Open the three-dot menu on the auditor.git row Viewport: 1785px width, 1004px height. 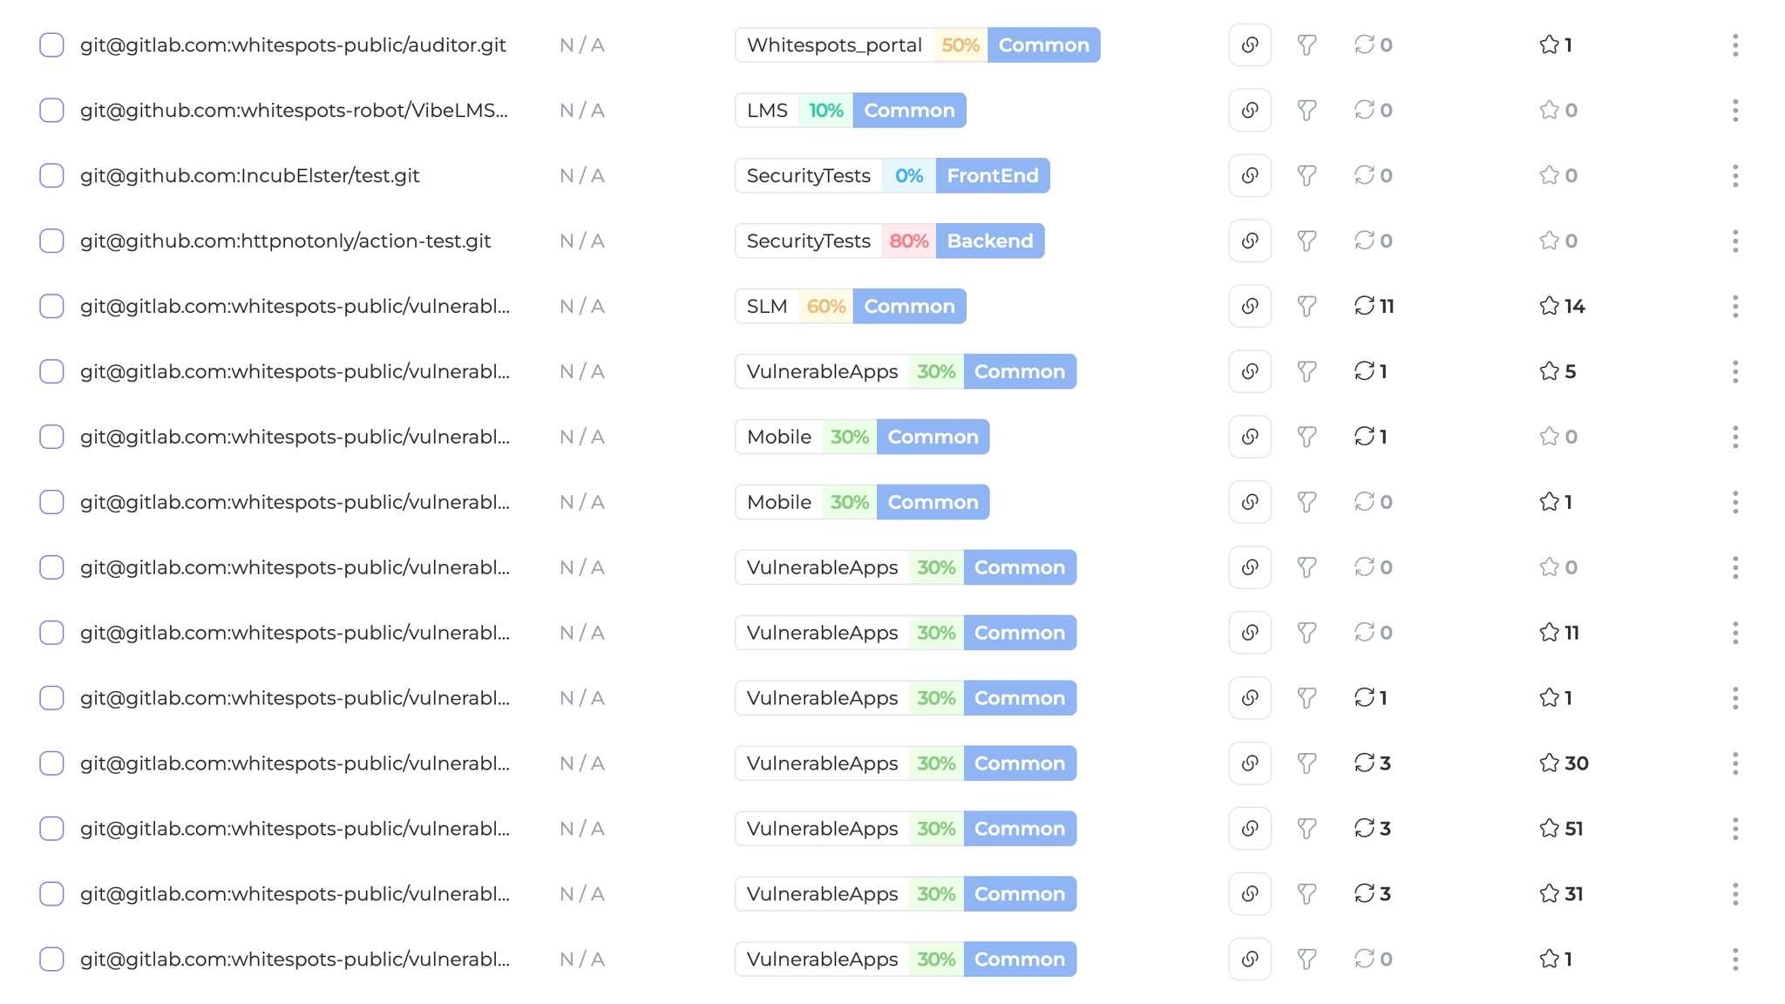click(x=1735, y=44)
